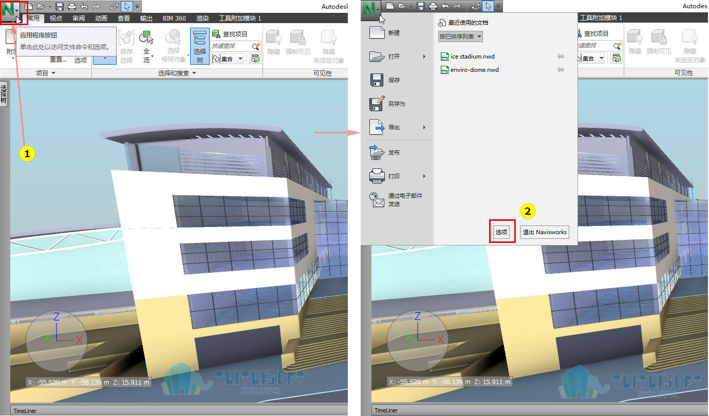The width and height of the screenshot is (709, 416).
Task: Open the 动画 ribbon tab in left window
Action: tap(101, 18)
